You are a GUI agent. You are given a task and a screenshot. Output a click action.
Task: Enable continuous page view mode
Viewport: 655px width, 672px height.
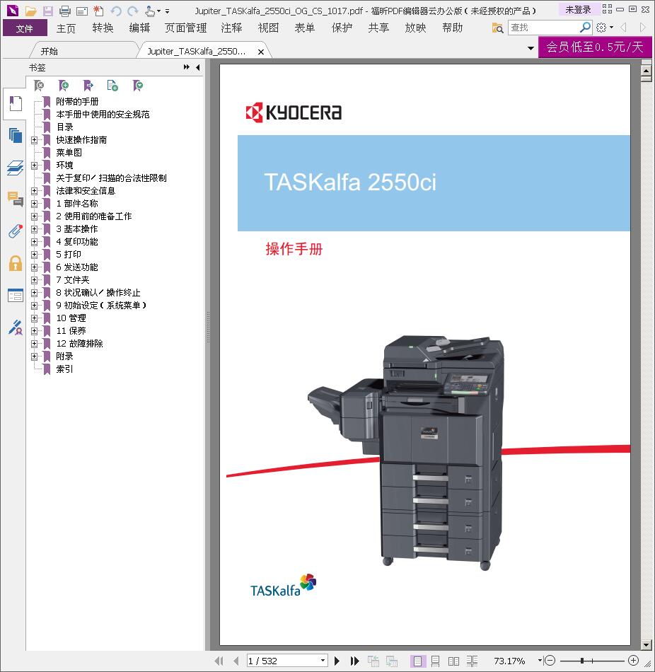435,661
